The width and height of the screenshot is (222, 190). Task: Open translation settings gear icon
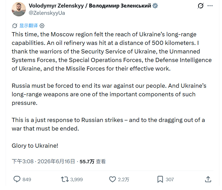click(42, 26)
